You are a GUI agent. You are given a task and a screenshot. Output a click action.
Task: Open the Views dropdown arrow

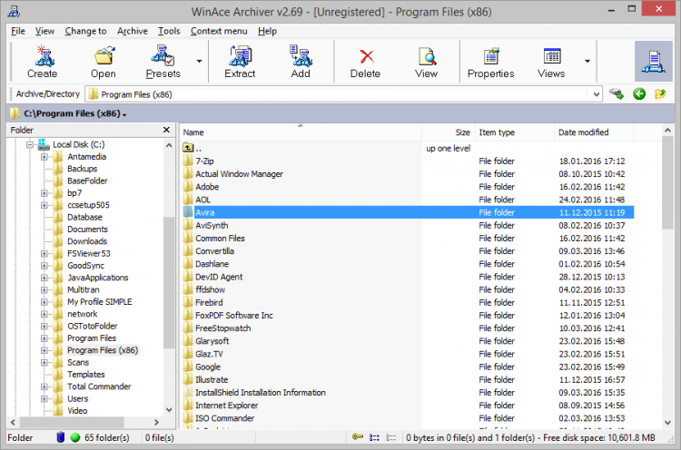[587, 61]
